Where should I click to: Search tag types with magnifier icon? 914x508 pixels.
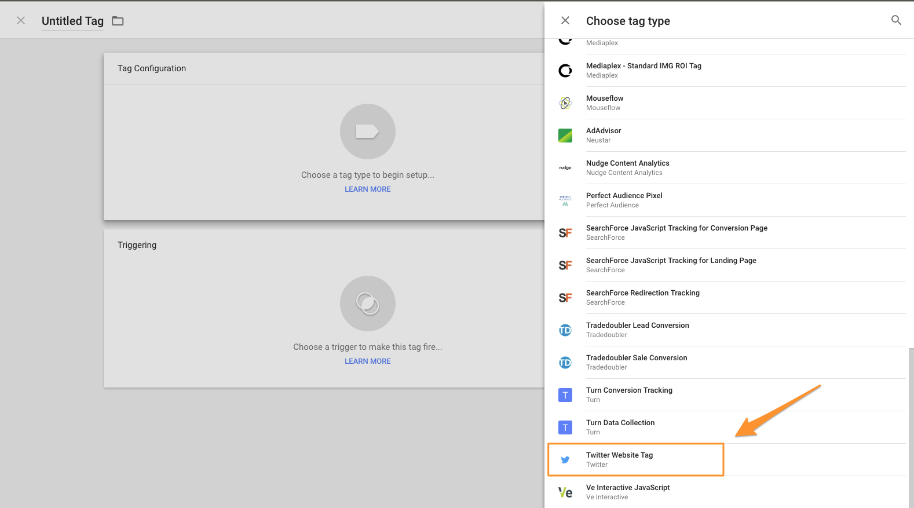pos(896,20)
